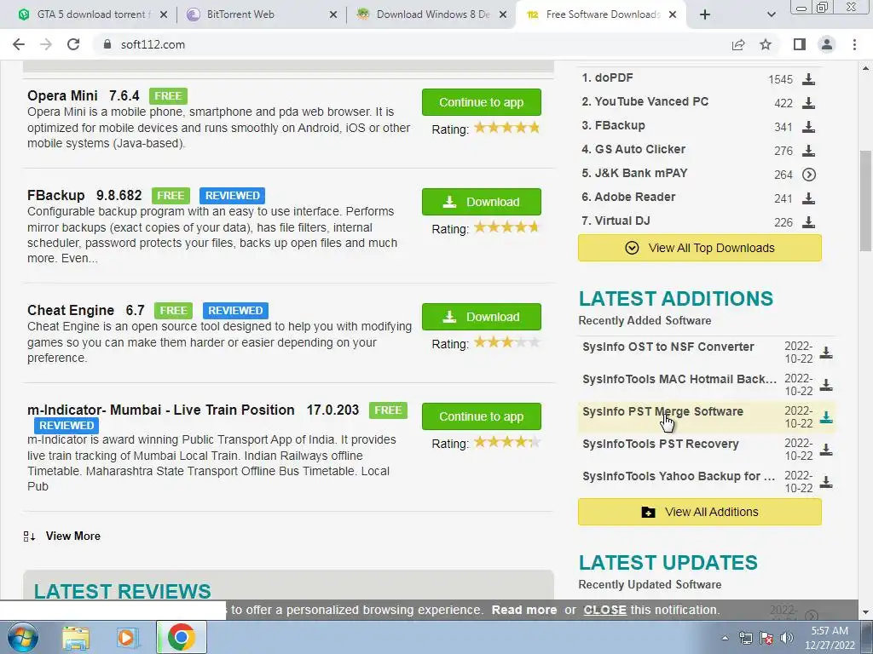873x654 pixels.
Task: Show hidden tray icons arrow
Action: (725, 638)
